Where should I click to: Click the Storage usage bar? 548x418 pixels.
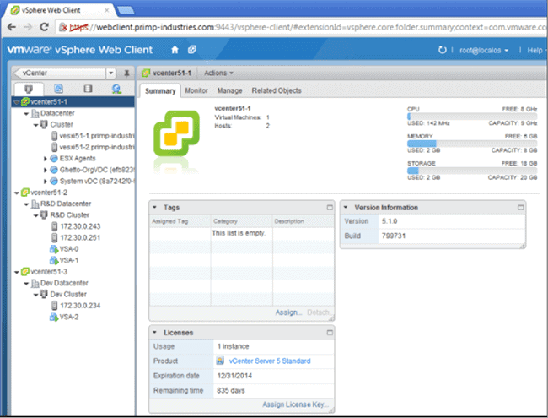(x=472, y=171)
